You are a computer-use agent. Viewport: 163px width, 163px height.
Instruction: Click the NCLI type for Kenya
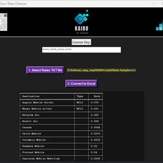80,109
